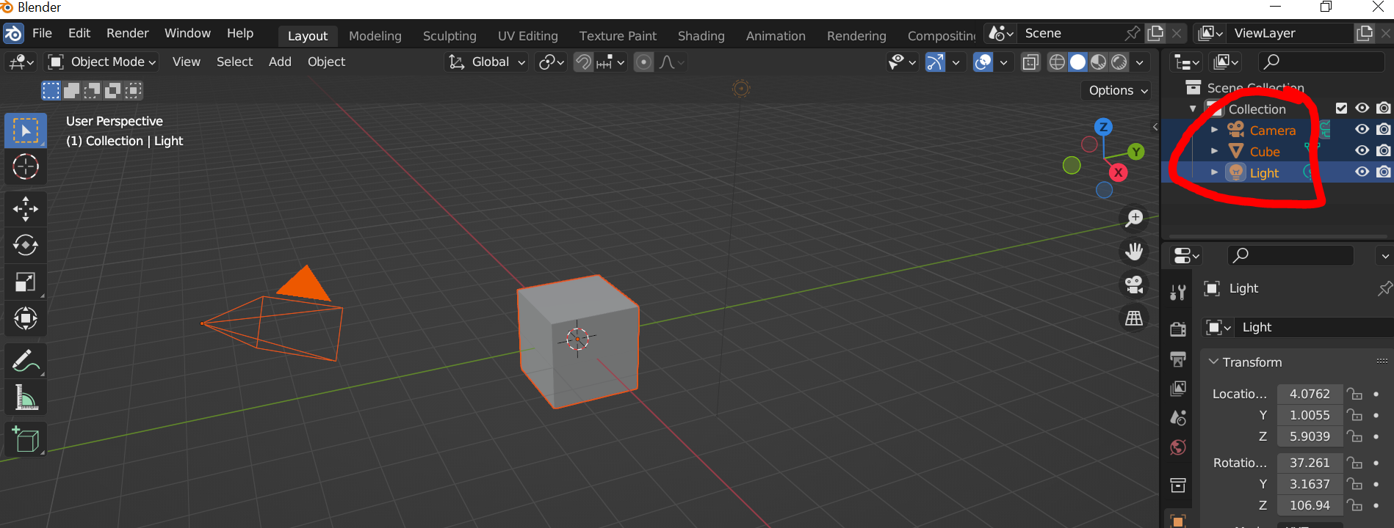This screenshot has width=1394, height=528.
Task: Open the Output properties tab
Action: pos(1178,359)
